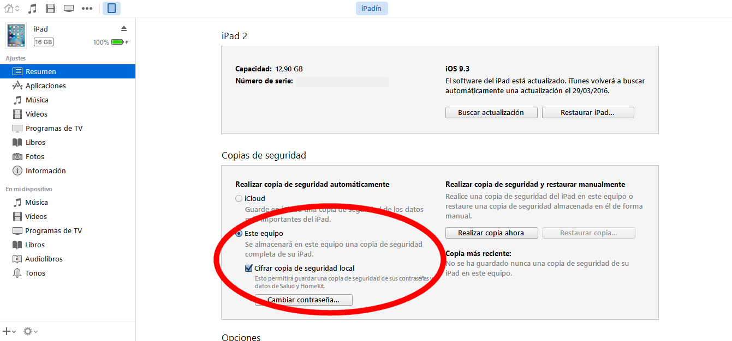732x341 pixels.
Task: Click the En mi dispositivo section header
Action: (x=29, y=189)
